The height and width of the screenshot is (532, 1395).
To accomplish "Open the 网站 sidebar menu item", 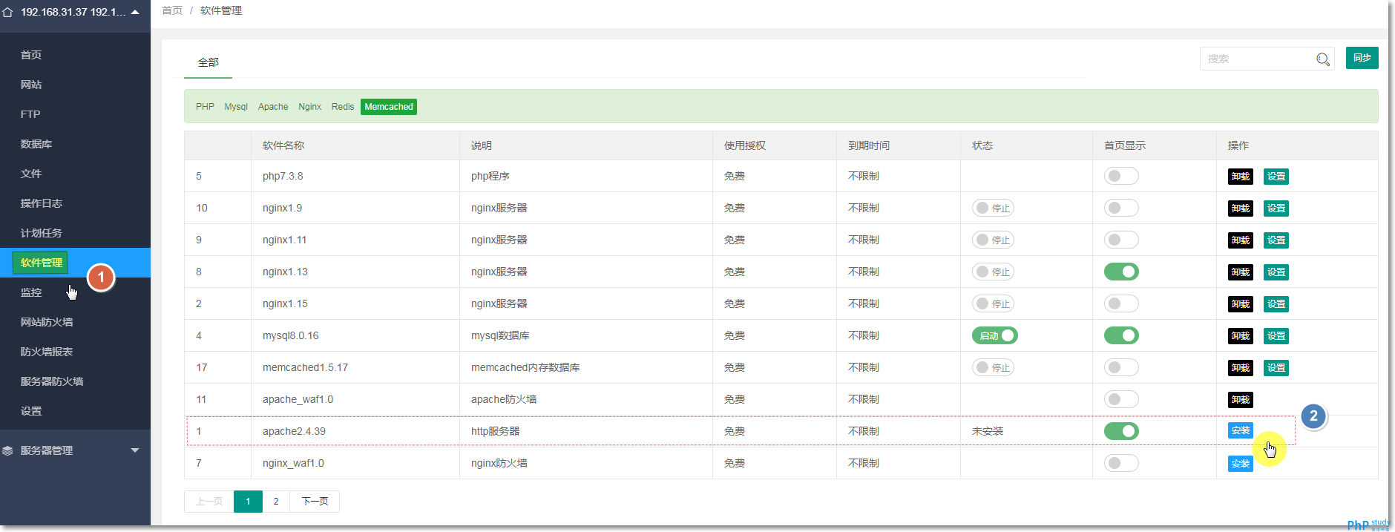I will [31, 85].
